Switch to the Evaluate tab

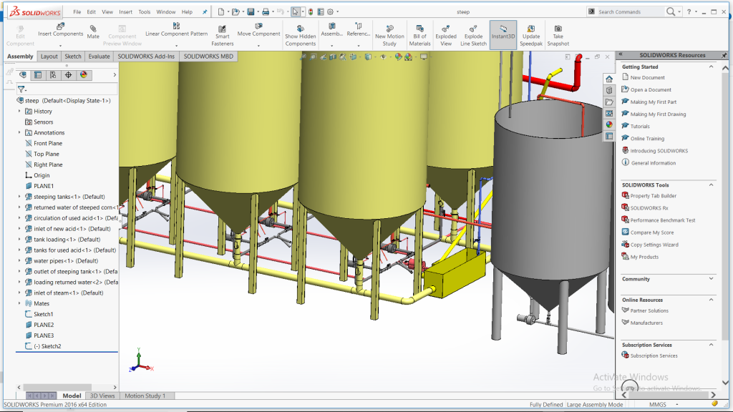(99, 56)
